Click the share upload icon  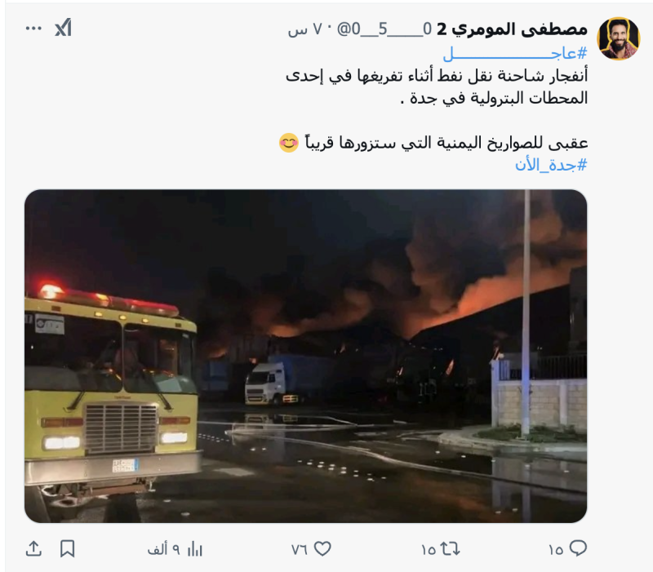(33, 548)
